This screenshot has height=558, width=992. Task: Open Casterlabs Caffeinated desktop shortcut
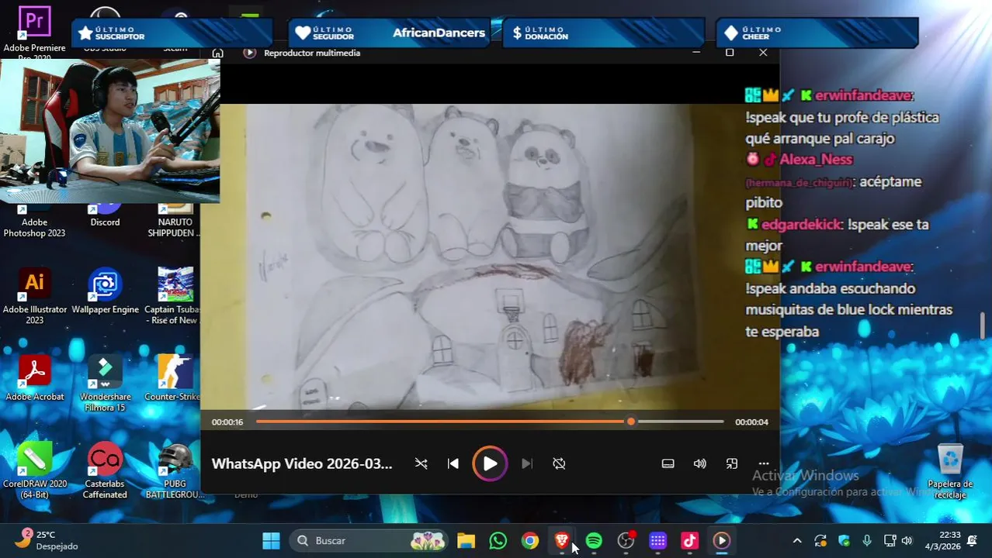(x=105, y=471)
